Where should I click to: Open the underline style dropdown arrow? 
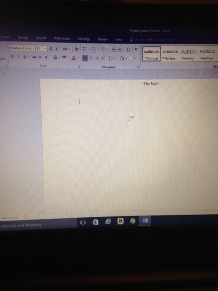click(x=29, y=57)
